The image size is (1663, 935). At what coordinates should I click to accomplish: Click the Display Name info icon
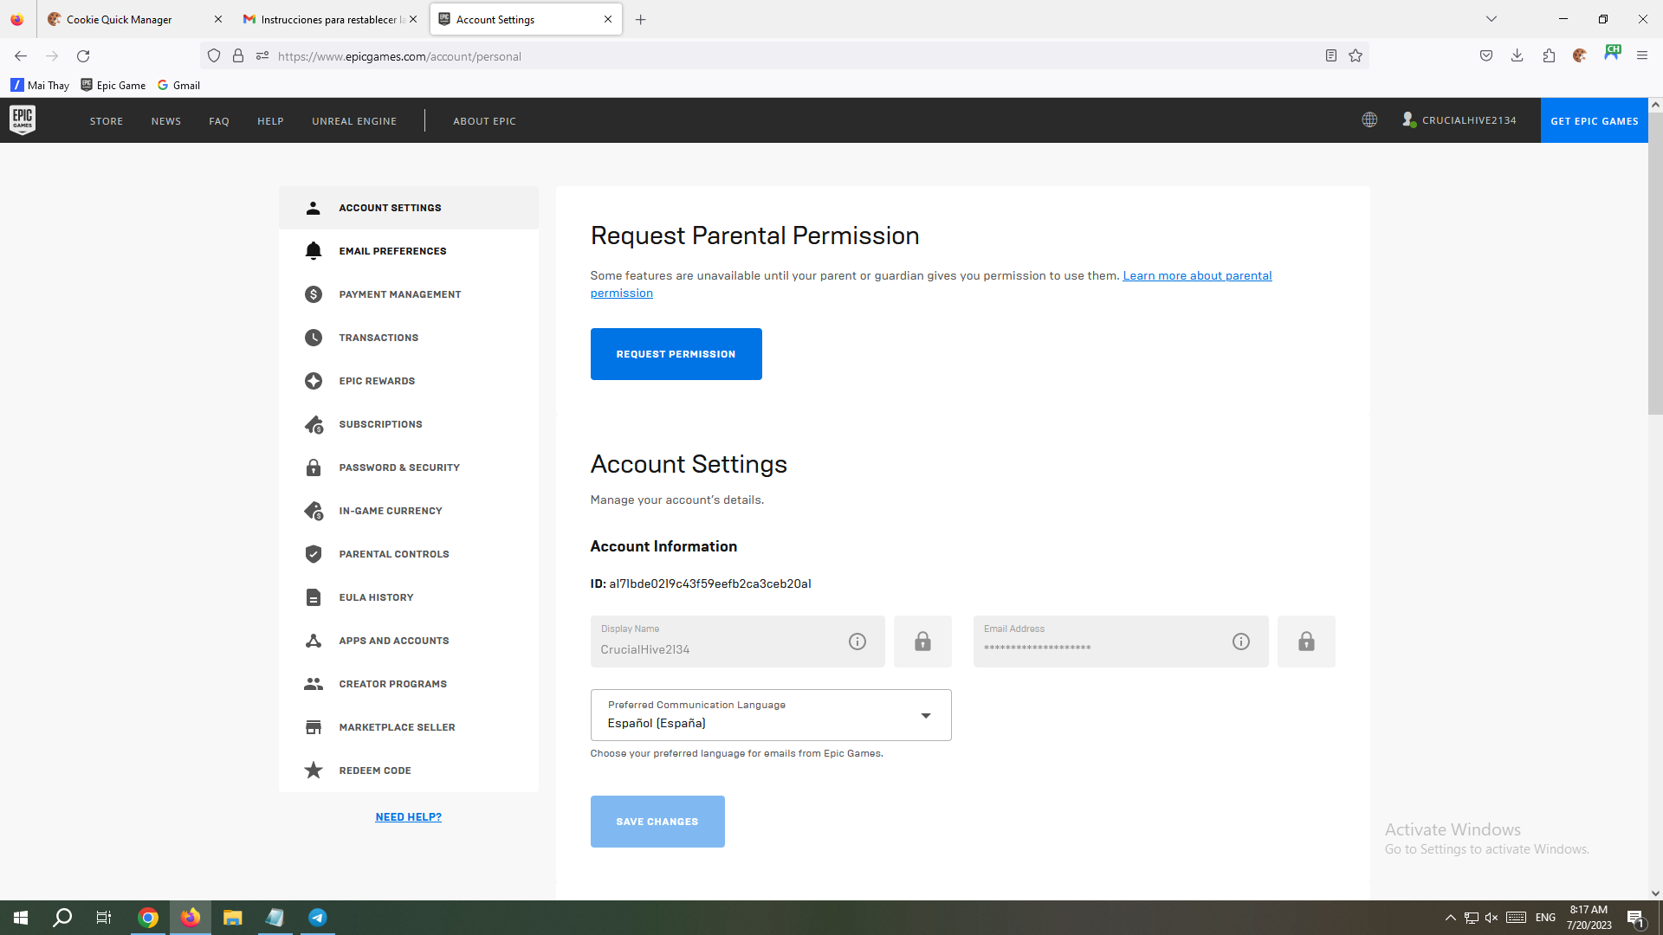tap(857, 642)
